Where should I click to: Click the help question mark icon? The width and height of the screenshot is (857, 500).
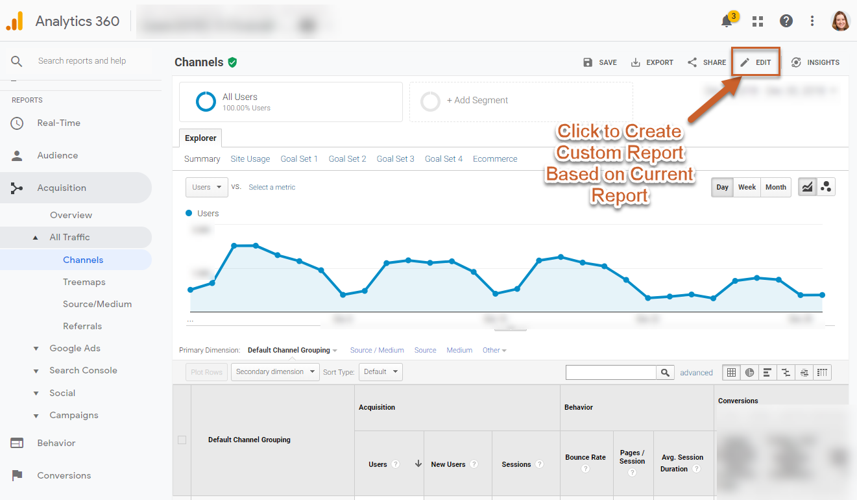786,21
